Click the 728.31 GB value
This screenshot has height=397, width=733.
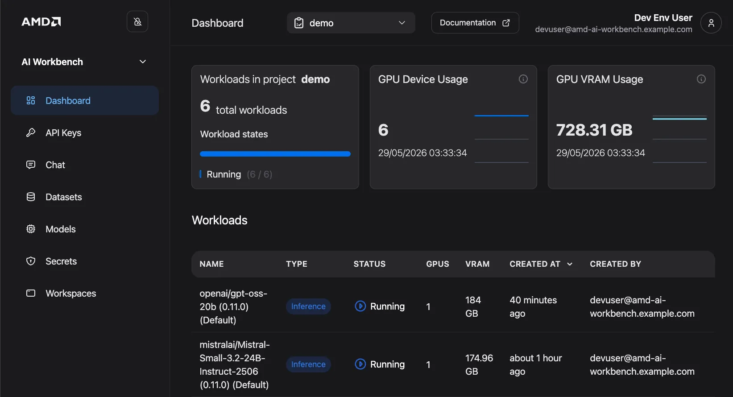(x=594, y=130)
